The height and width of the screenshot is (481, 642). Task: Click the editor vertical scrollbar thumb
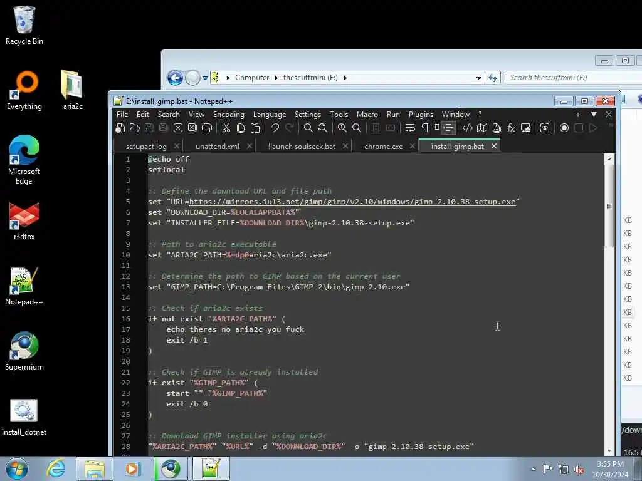tap(609, 205)
